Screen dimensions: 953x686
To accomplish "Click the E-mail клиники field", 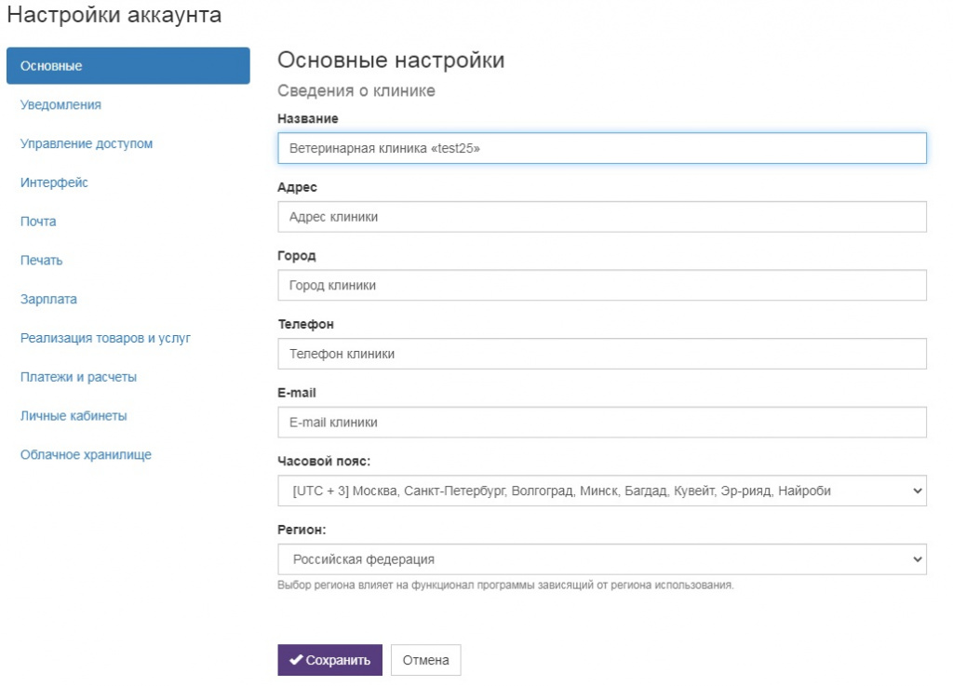I will point(602,423).
